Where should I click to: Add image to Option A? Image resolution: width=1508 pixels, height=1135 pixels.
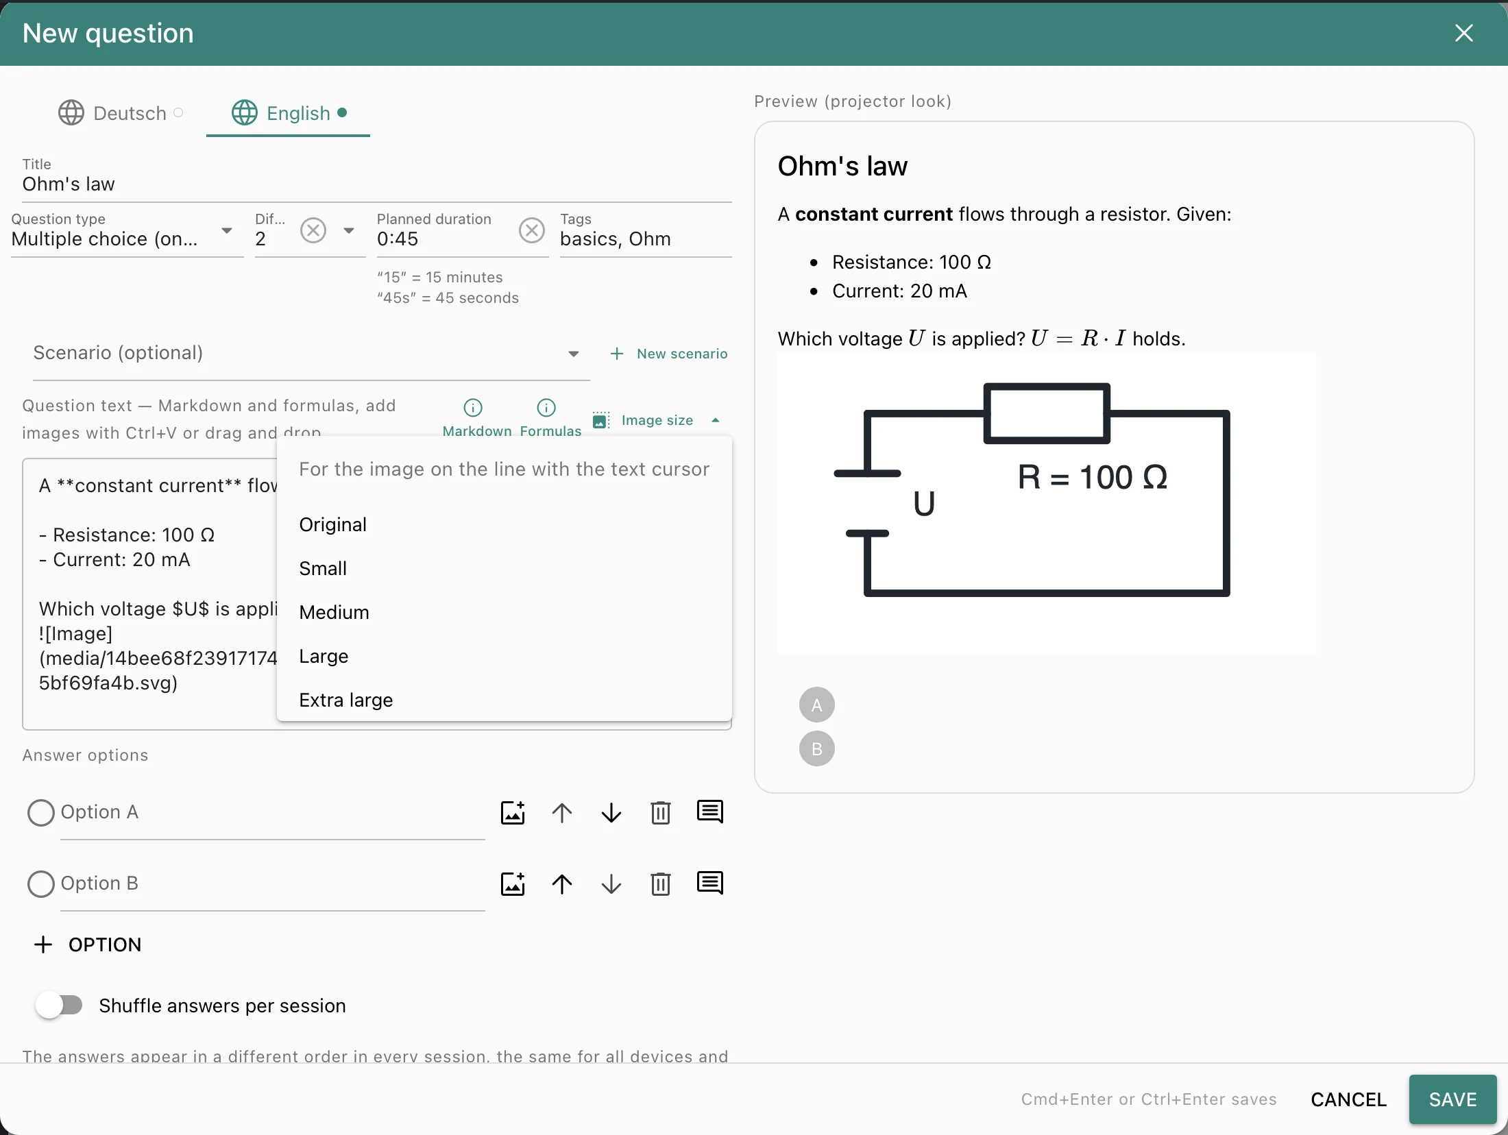click(x=513, y=813)
